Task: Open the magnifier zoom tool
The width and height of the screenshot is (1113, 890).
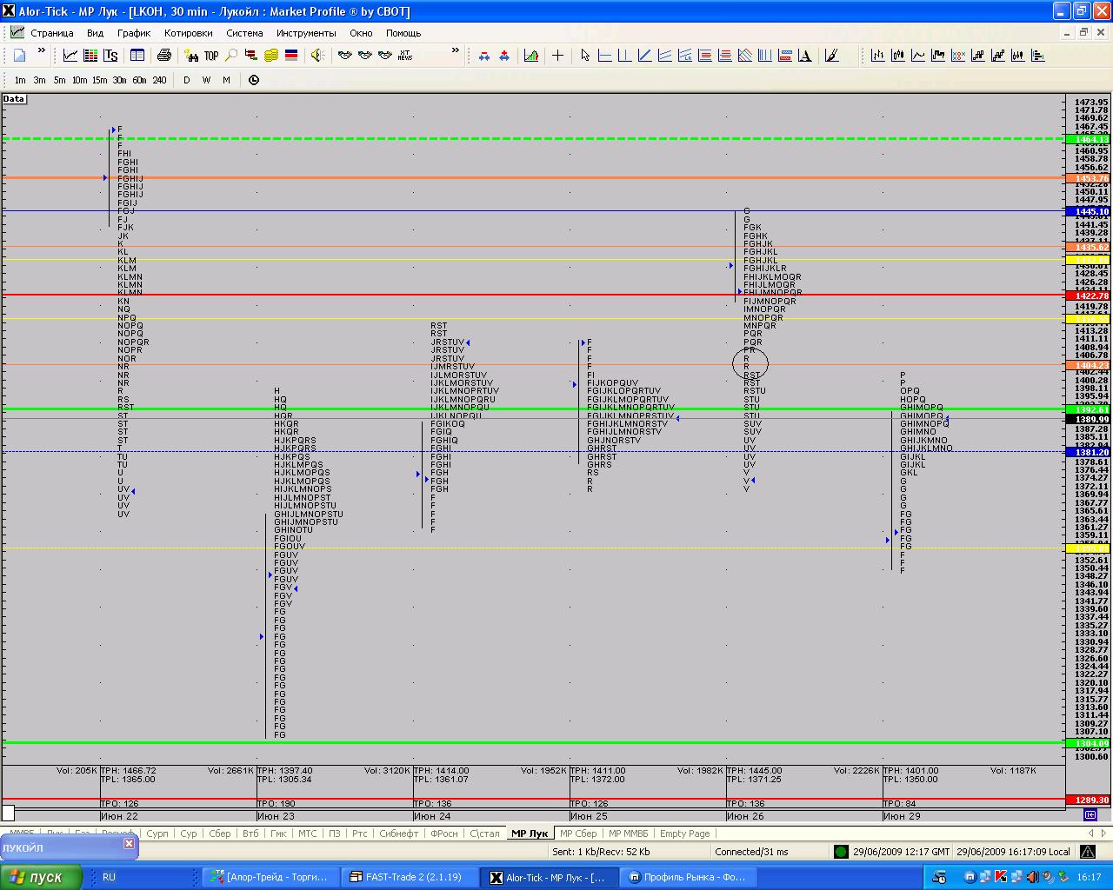Action: 231,56
